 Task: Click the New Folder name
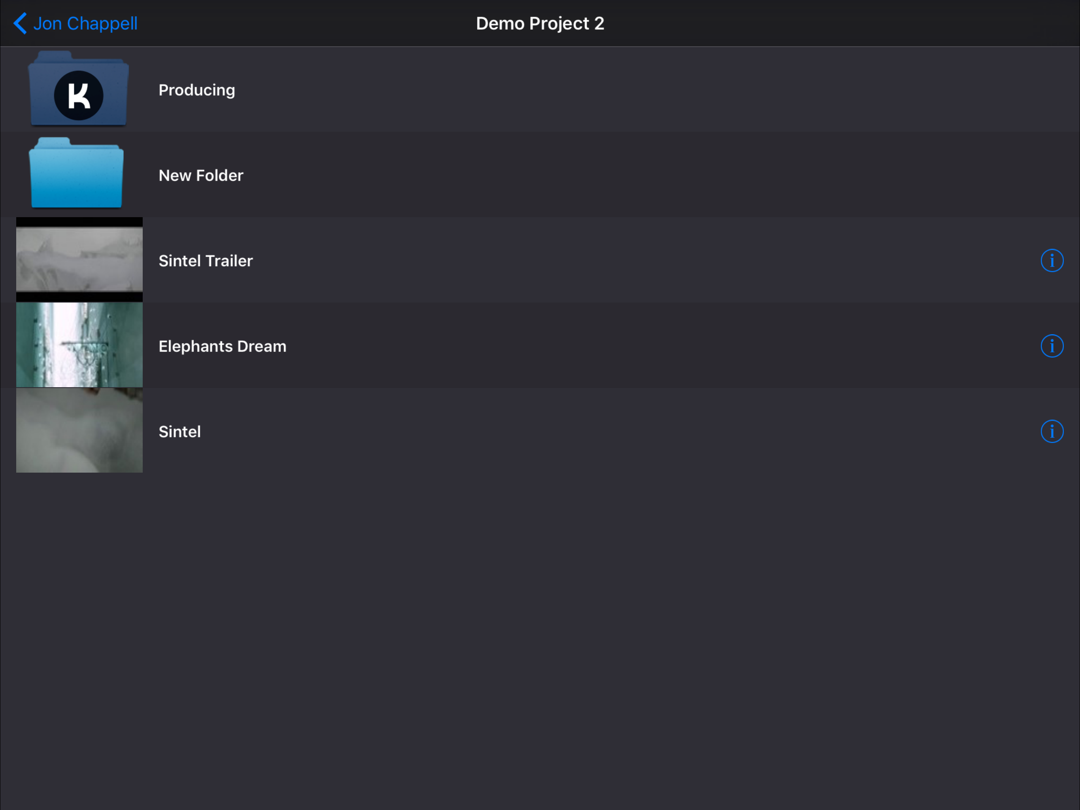[x=201, y=175]
